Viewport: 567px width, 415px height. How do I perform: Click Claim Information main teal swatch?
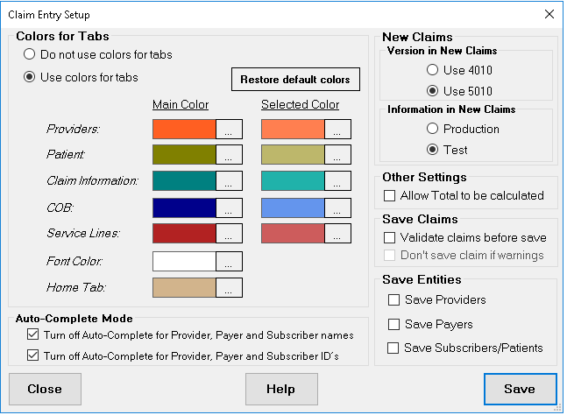click(184, 180)
